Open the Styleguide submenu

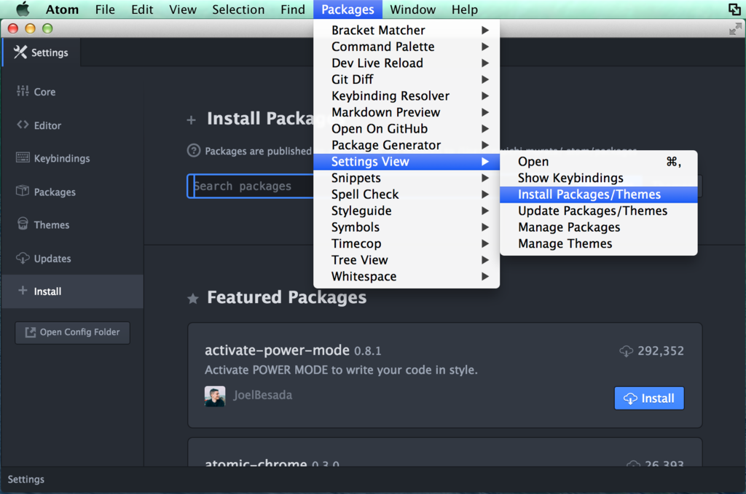tap(407, 211)
